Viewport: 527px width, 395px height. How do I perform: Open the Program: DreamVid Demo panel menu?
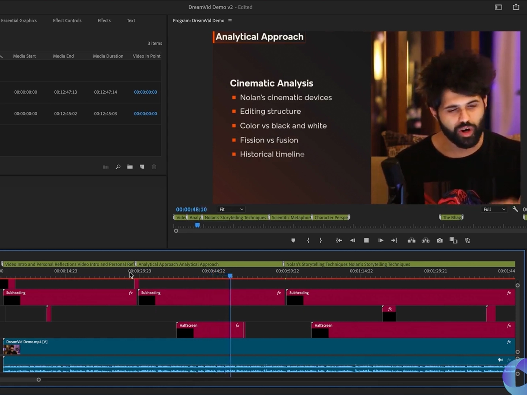tap(230, 21)
